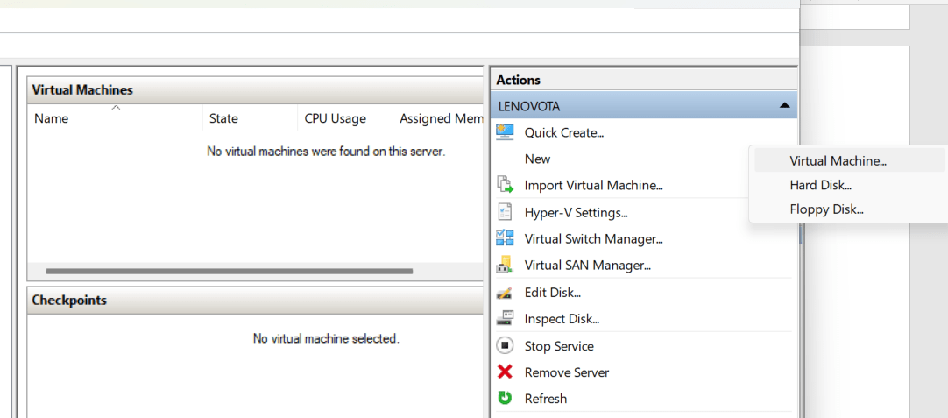Click the Virtual Machines horizontal scrollbar

click(x=229, y=272)
